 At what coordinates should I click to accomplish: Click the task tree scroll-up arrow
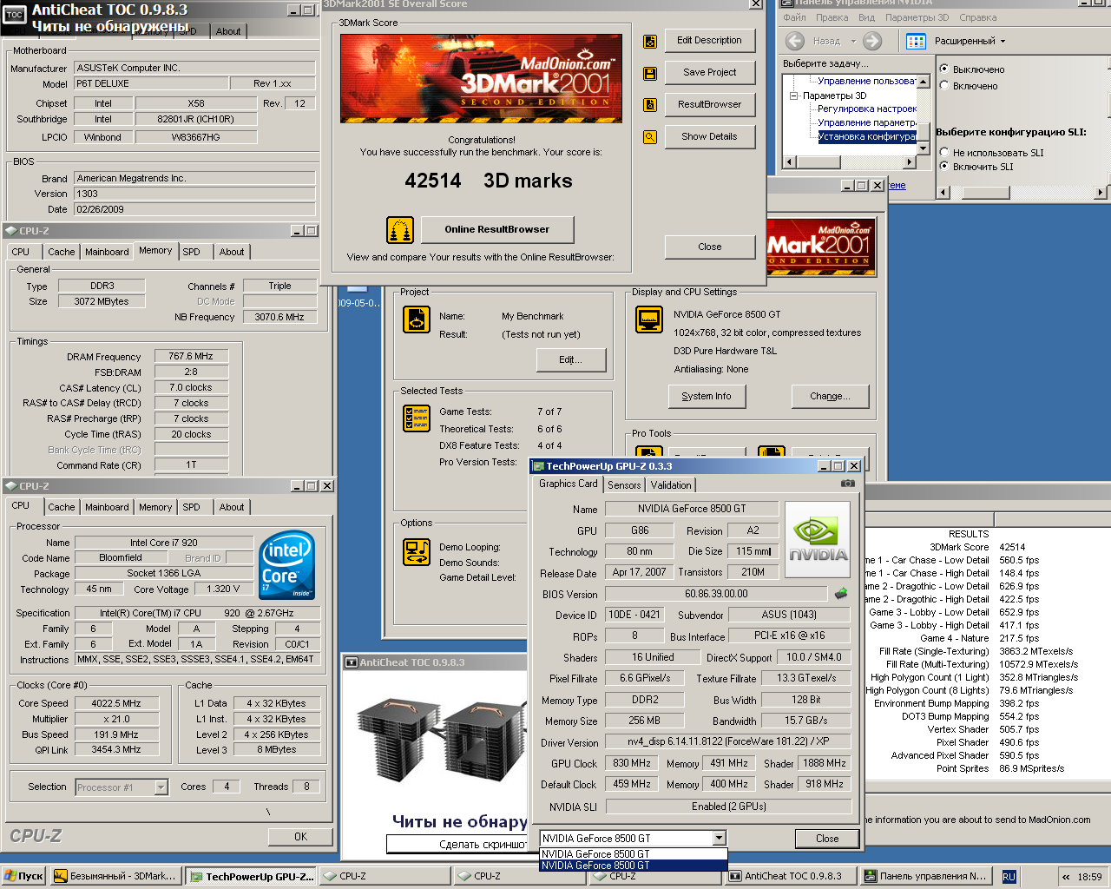click(x=922, y=81)
